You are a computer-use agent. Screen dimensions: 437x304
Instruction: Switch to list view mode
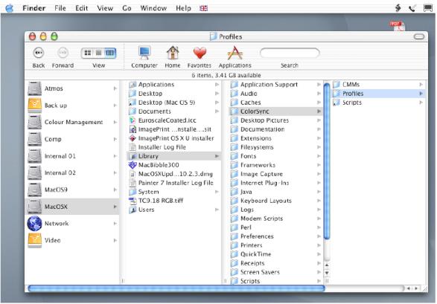(99, 53)
